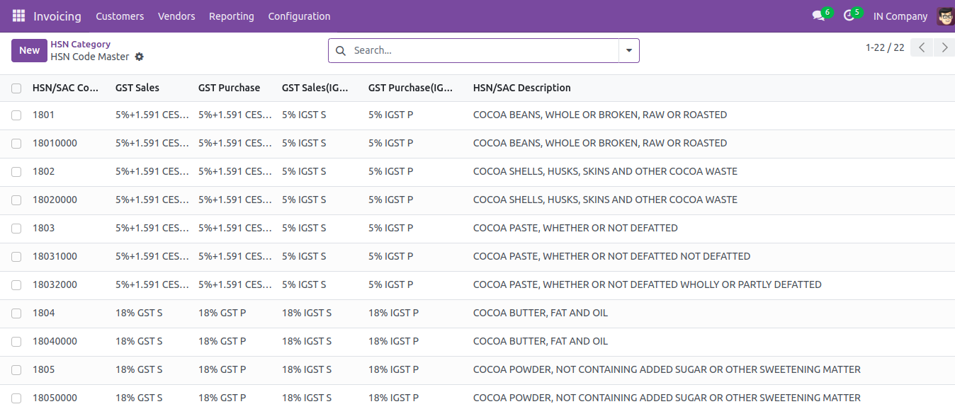Screen dimensions: 955x409
Task: Go to the previous page arrow
Action: coord(922,47)
